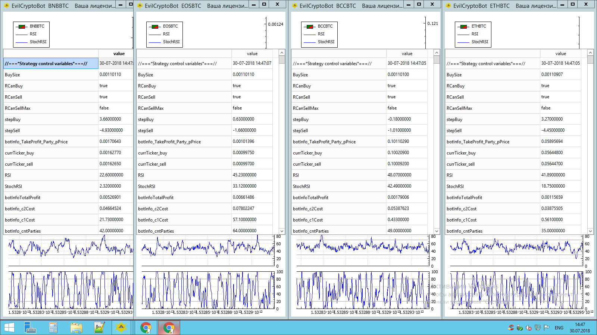Image resolution: width=597 pixels, height=335 pixels.
Task: Click the ETHBTC StochRSI indicator chart
Action: click(517, 290)
